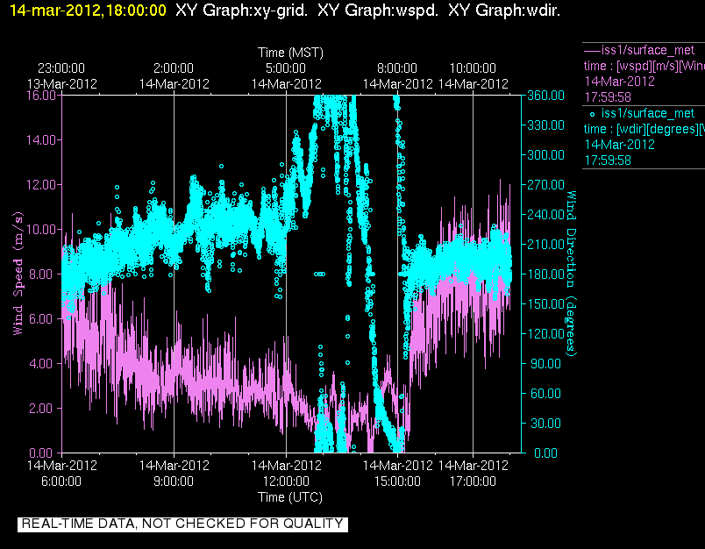705x549 pixels.
Task: Click the pink line sample in legend
Action: (x=592, y=50)
